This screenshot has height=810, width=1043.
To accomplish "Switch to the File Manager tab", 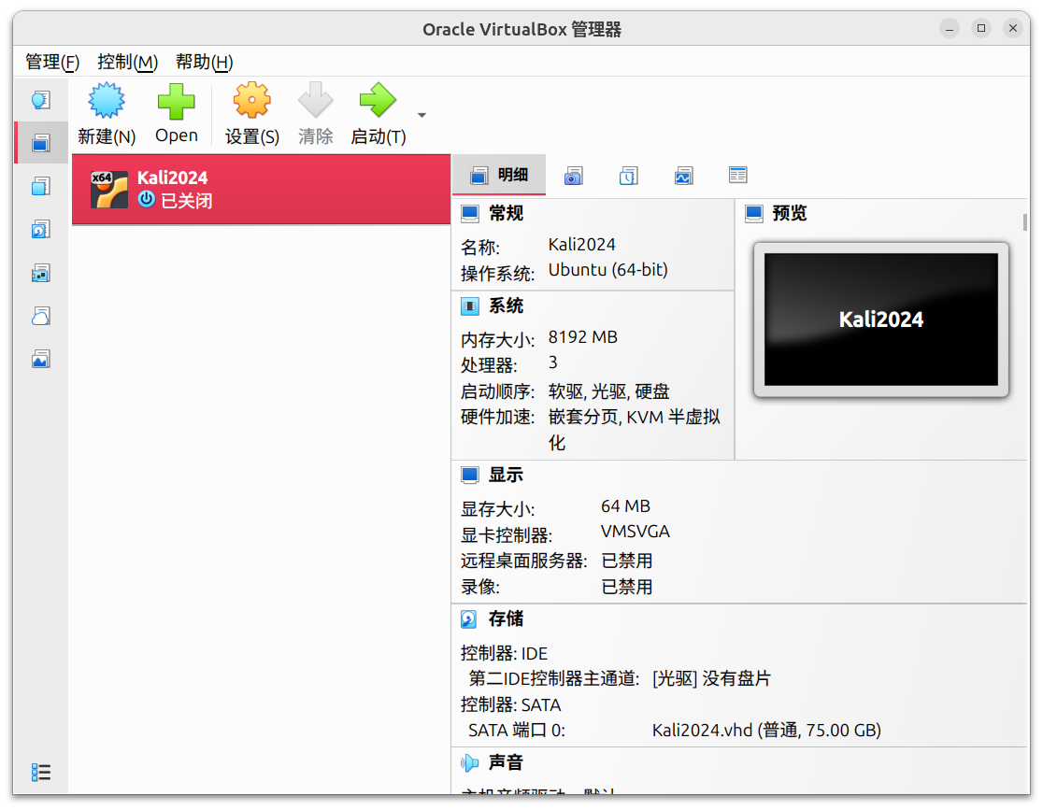I will point(737,175).
